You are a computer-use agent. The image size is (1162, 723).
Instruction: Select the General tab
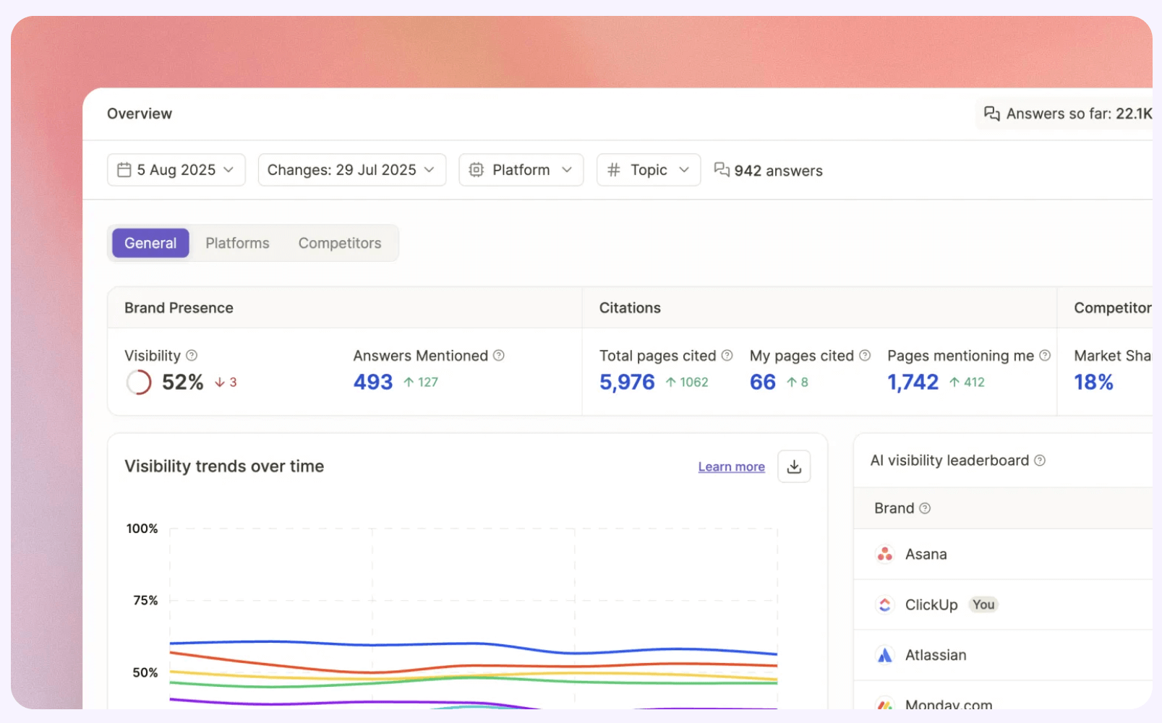coord(150,244)
